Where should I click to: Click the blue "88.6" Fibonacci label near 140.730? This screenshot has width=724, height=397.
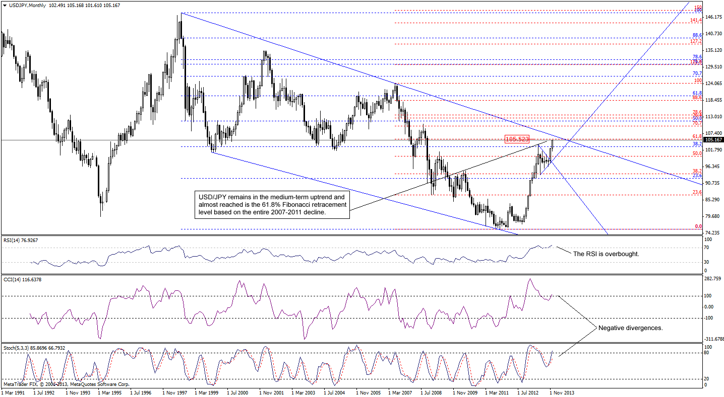pos(697,35)
